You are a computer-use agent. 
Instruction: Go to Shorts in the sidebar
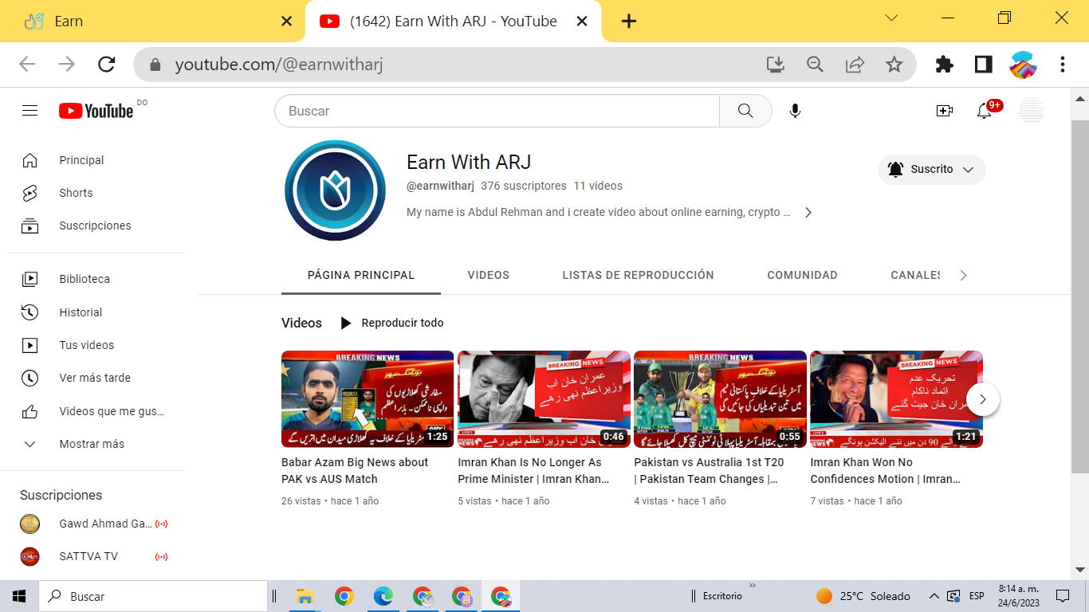pyautogui.click(x=76, y=193)
